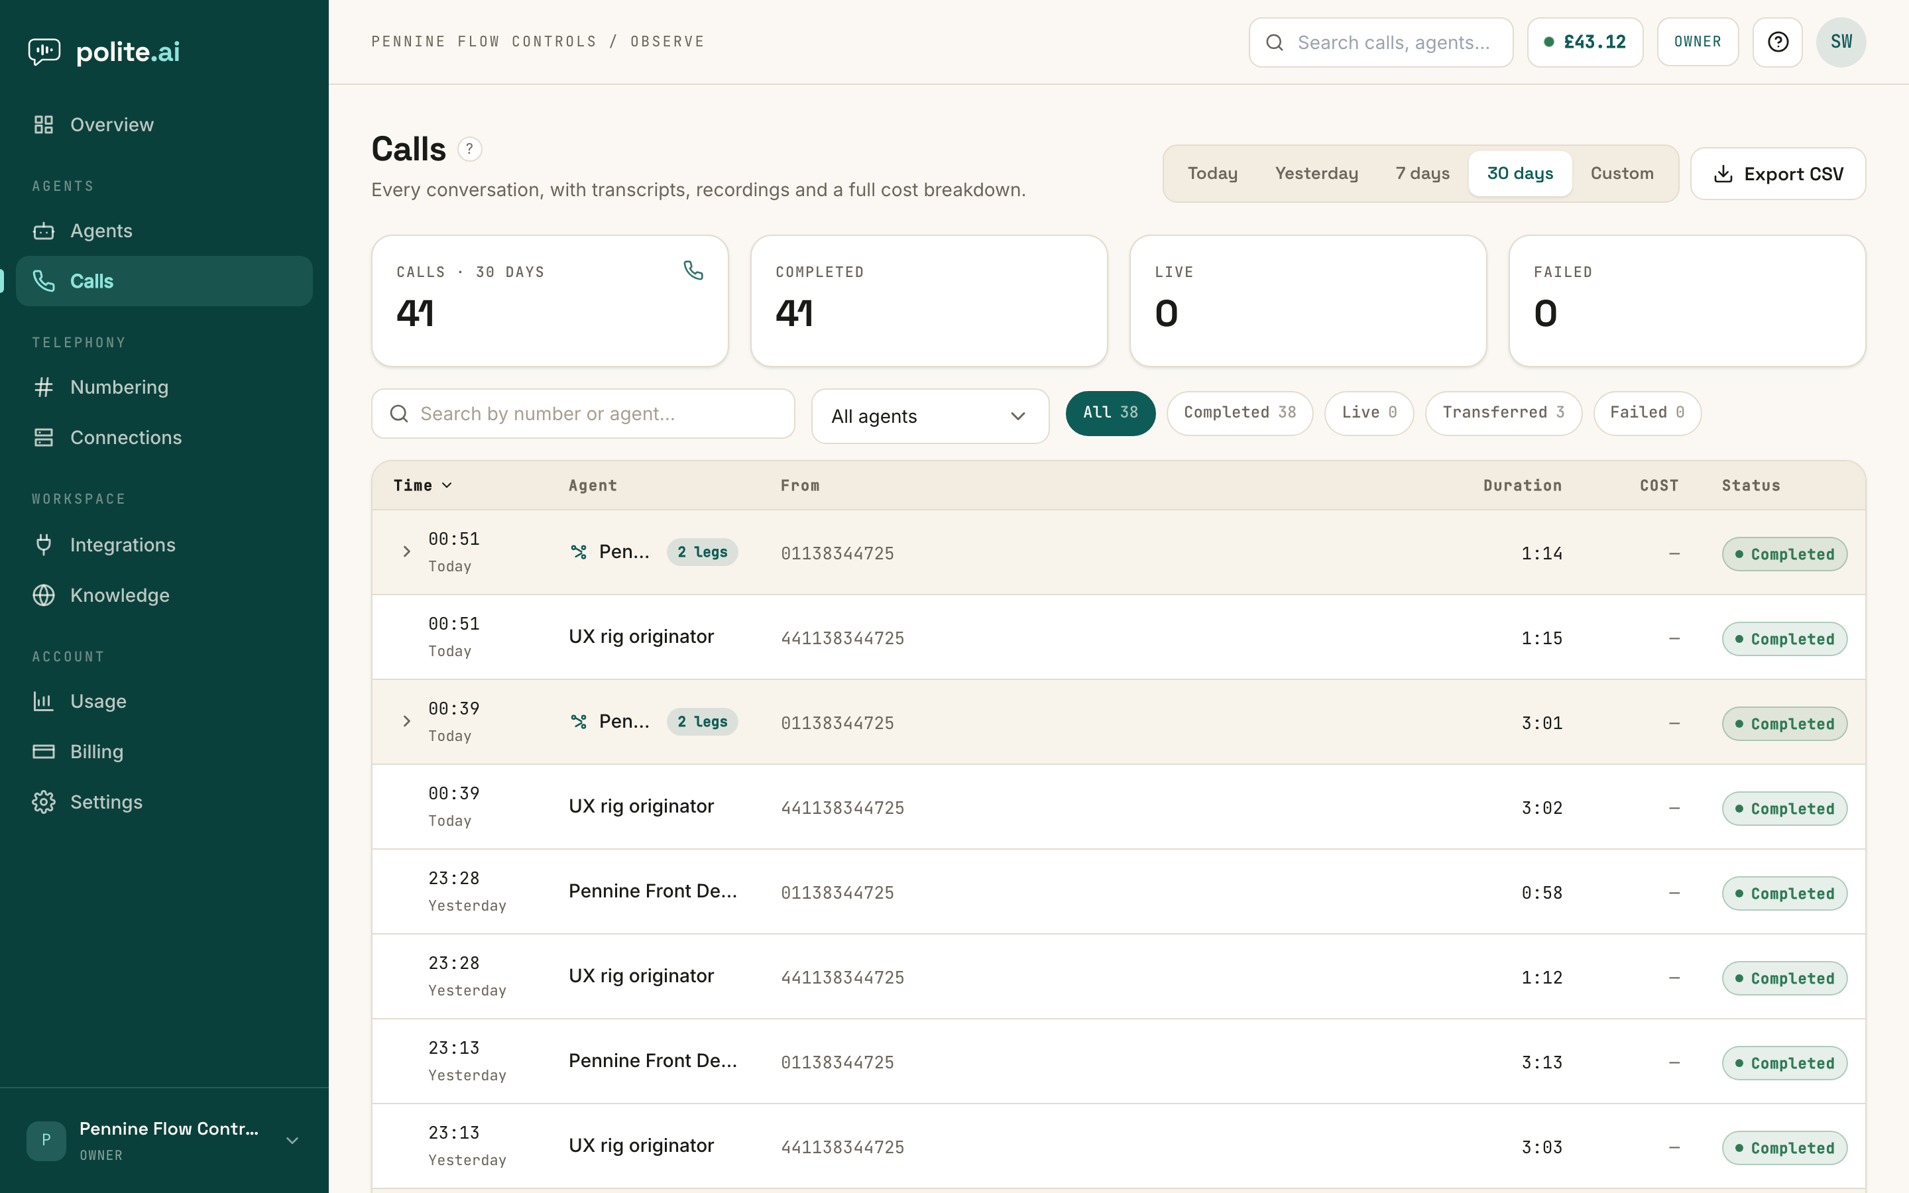Click the Failed stat card
This screenshot has height=1193, width=1909.
(1688, 301)
